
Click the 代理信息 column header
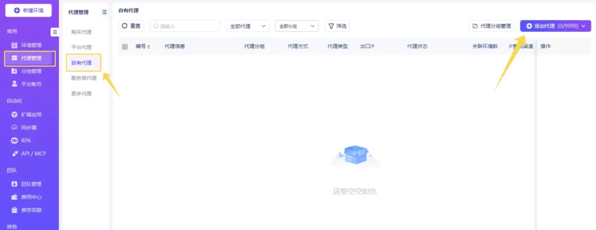(x=175, y=46)
